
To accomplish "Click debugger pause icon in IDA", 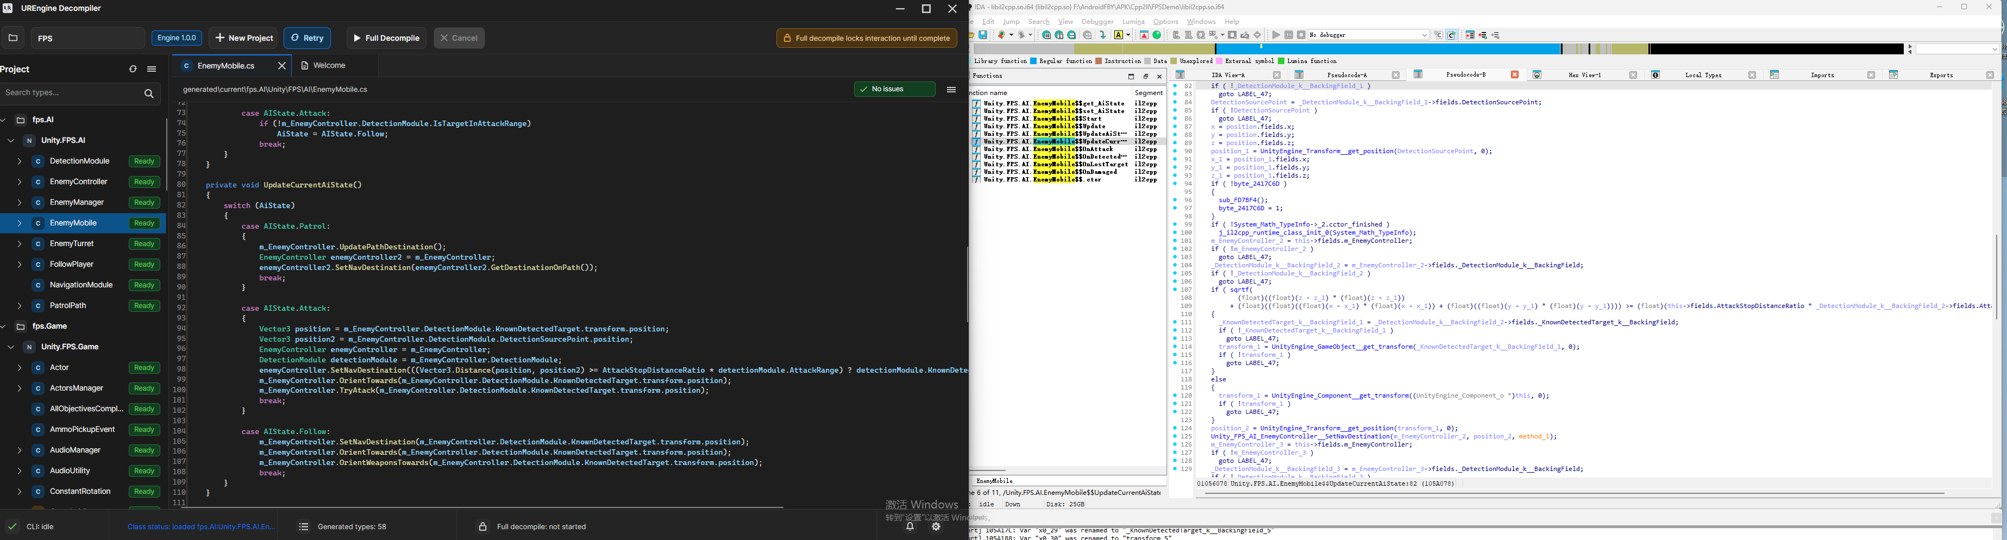I will click(1289, 35).
